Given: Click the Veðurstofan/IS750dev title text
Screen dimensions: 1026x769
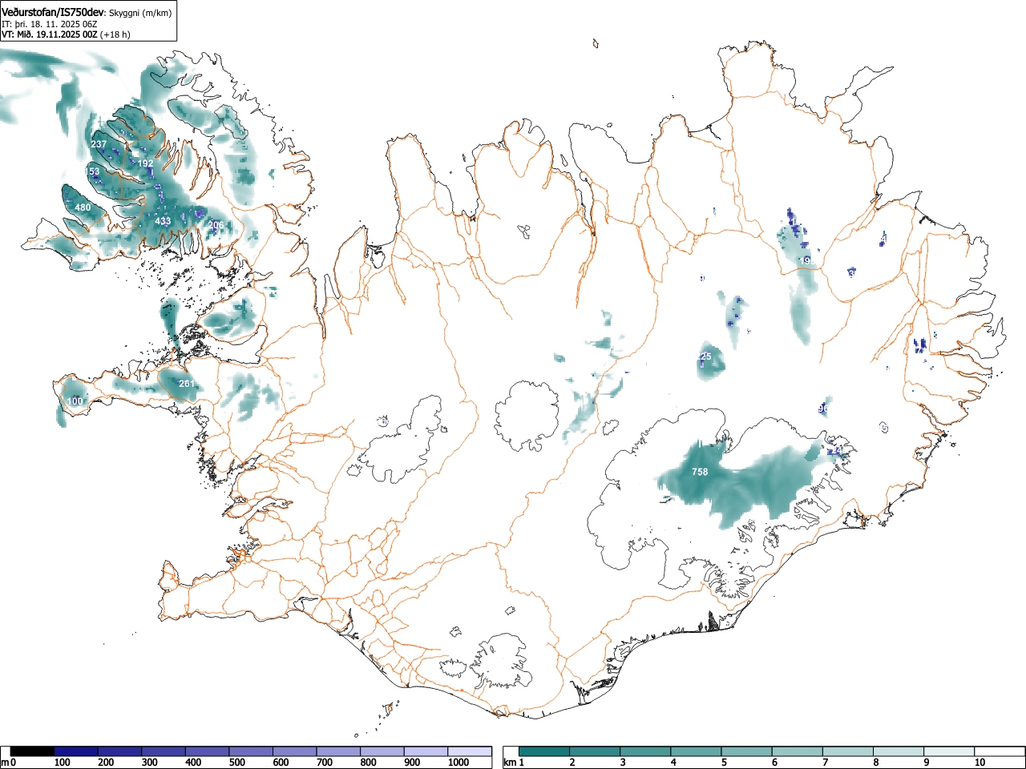Looking at the screenshot, I should pyautogui.click(x=54, y=13).
